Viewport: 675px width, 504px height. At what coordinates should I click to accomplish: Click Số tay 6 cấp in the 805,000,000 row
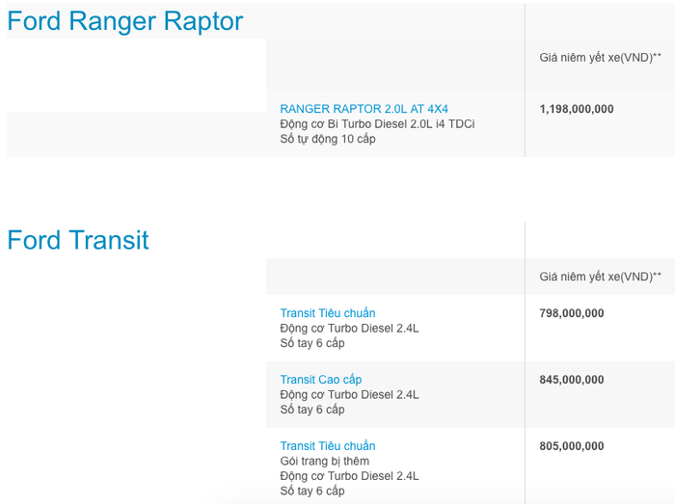coord(311,491)
